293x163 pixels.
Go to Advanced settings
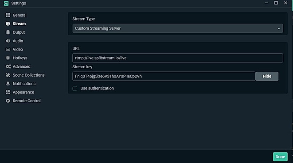[21, 66]
